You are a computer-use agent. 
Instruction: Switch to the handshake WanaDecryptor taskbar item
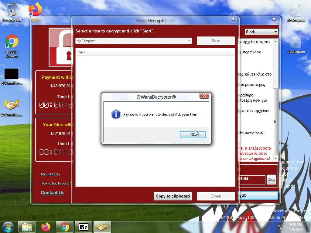click(x=102, y=227)
